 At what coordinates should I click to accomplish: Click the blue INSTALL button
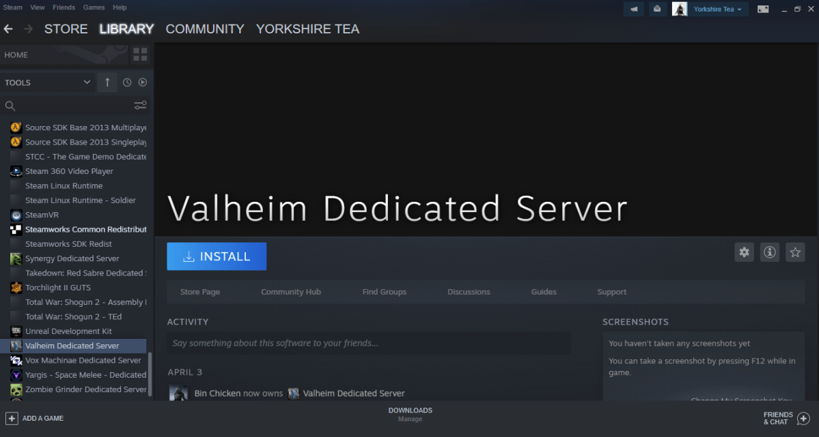click(217, 256)
